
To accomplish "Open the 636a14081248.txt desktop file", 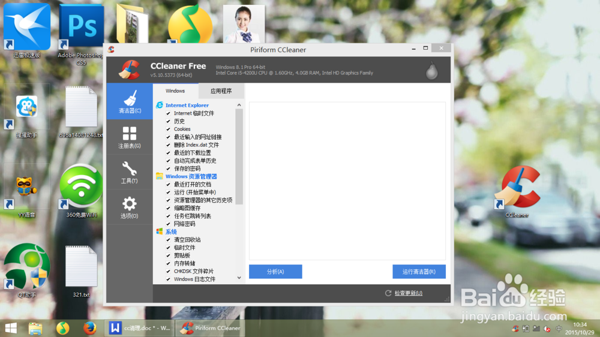I will point(81,112).
